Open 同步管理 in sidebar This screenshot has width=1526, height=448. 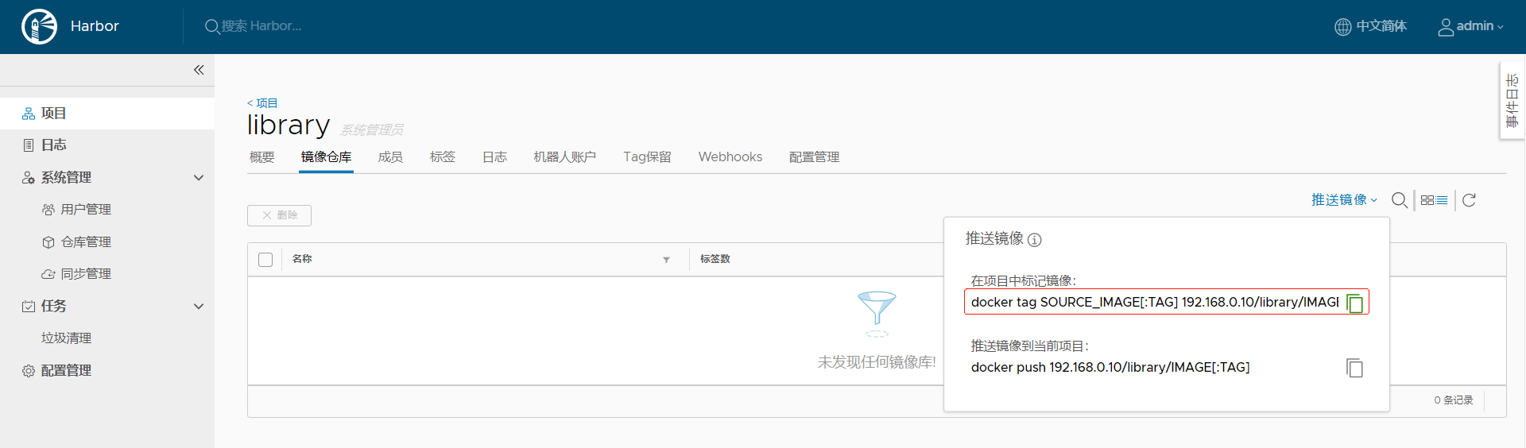click(86, 274)
